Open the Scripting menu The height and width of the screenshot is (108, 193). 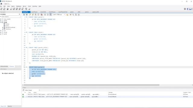35,6
